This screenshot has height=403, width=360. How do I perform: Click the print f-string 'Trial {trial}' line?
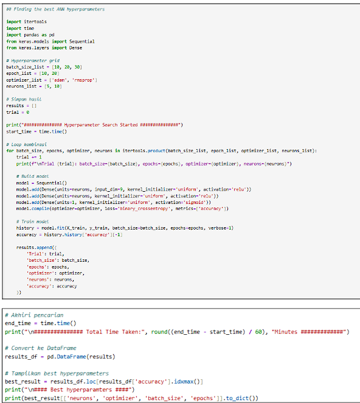[154, 164]
